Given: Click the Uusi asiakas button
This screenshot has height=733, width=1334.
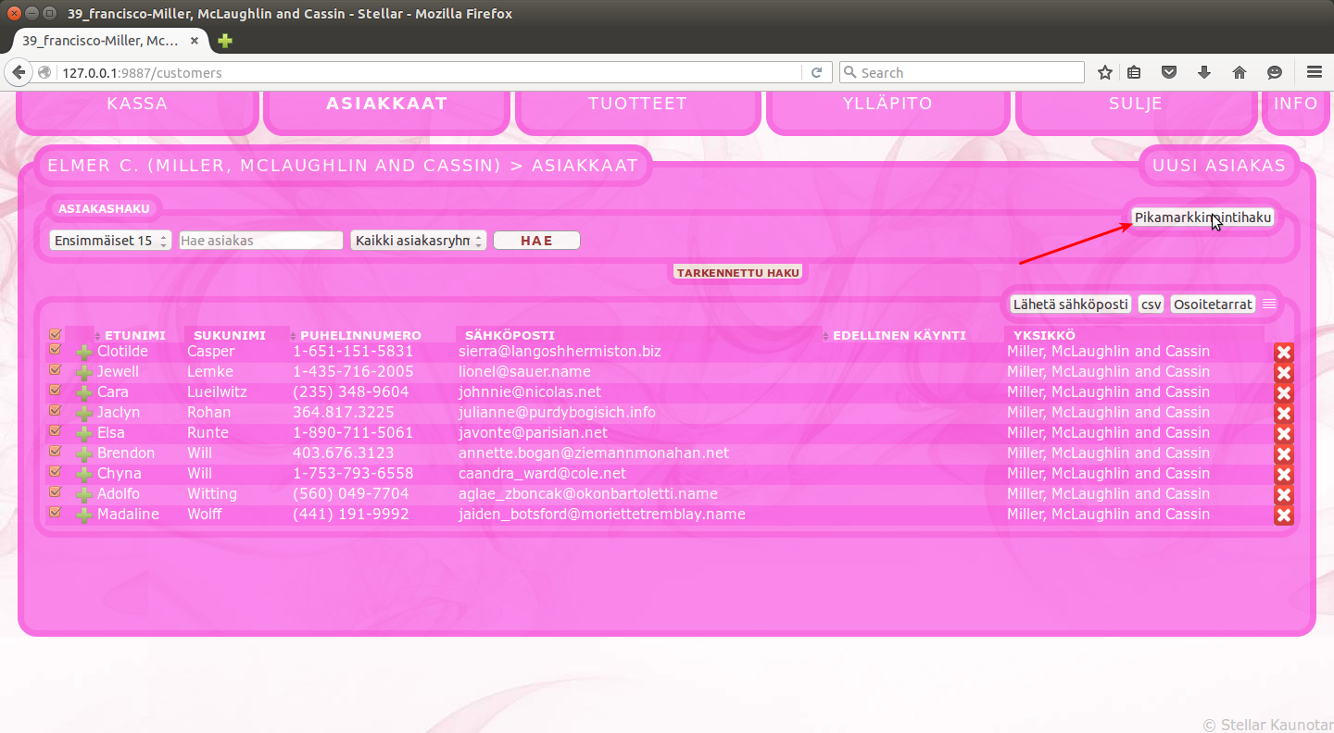Looking at the screenshot, I should (1218, 166).
